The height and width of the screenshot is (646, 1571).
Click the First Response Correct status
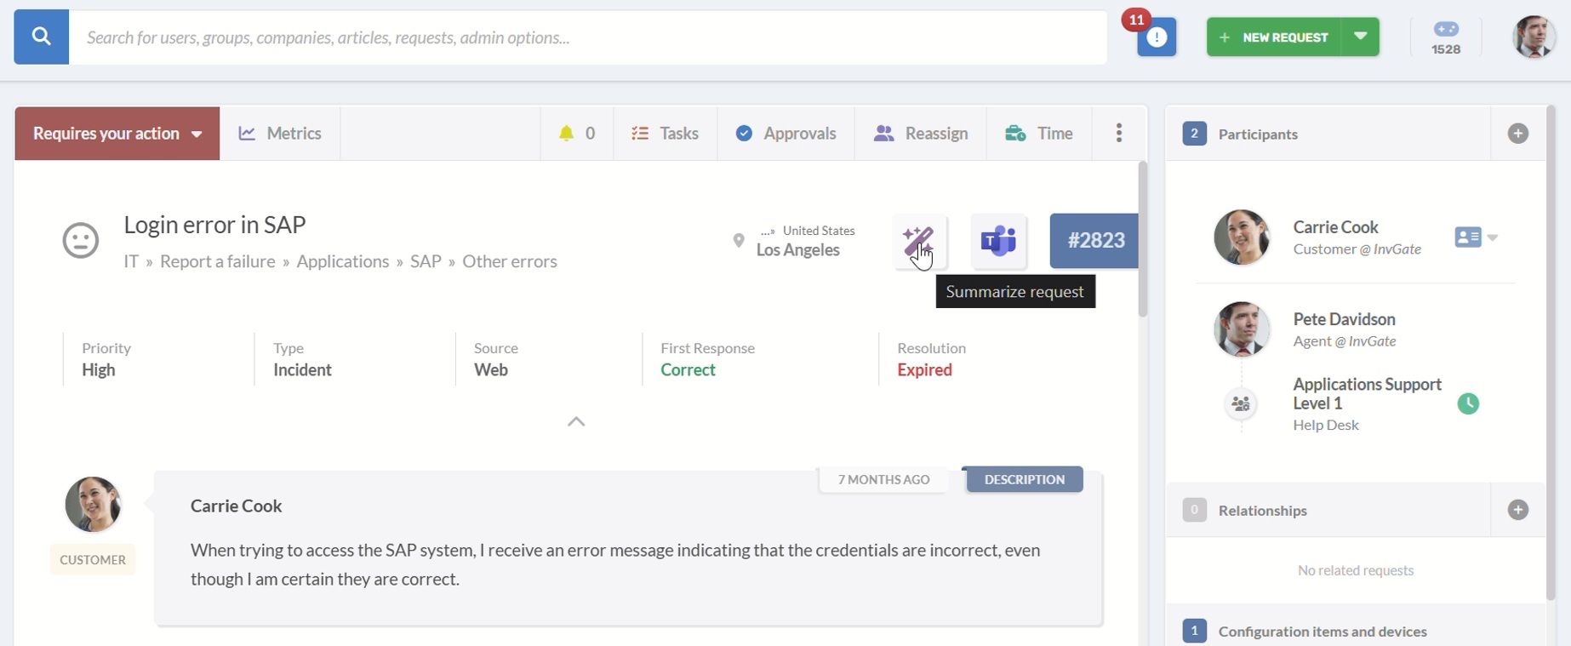688,370
